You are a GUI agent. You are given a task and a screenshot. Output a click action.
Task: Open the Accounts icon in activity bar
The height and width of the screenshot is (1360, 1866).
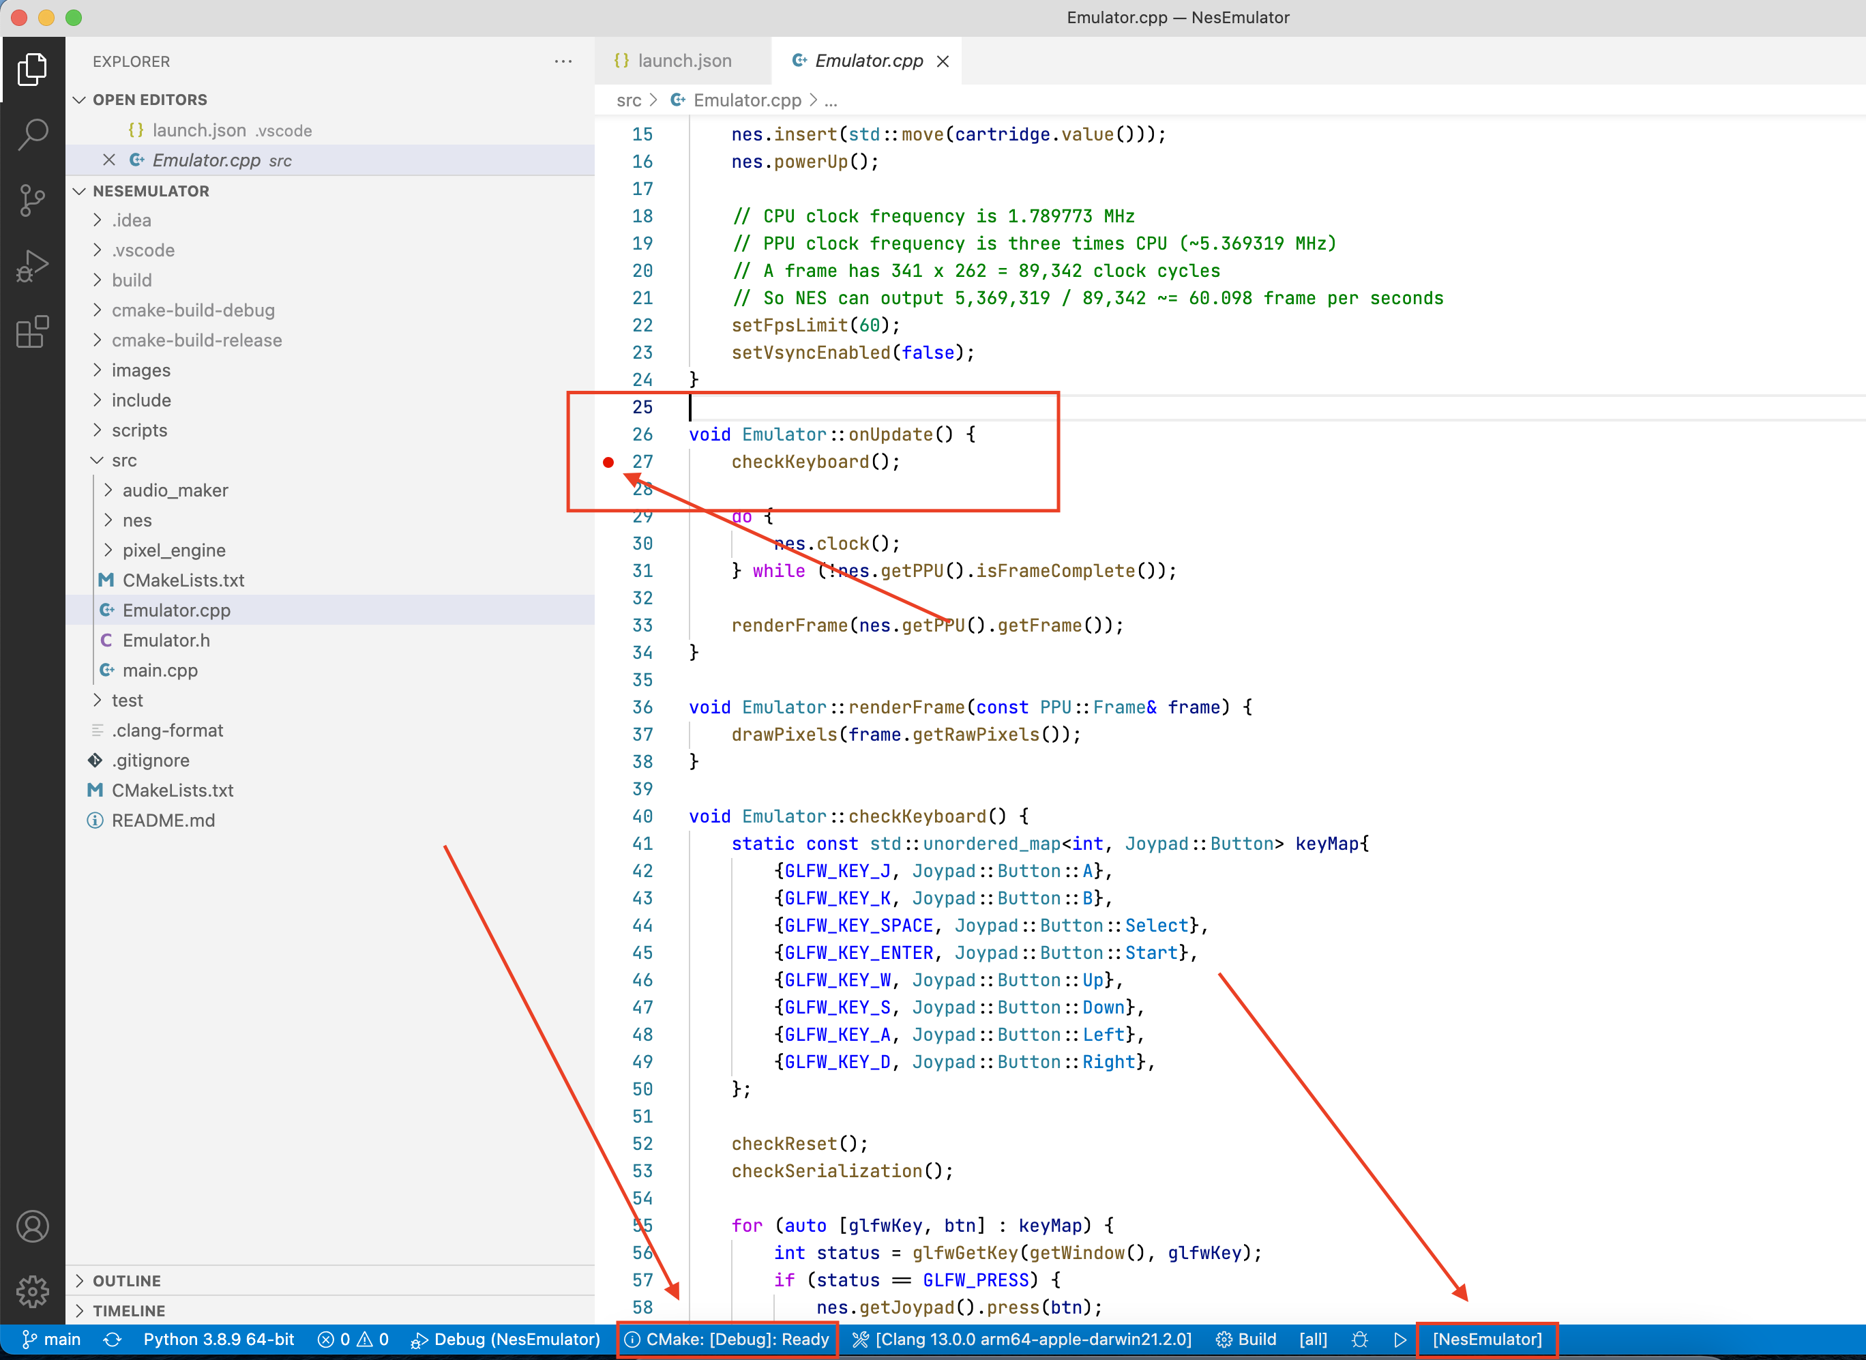click(32, 1226)
